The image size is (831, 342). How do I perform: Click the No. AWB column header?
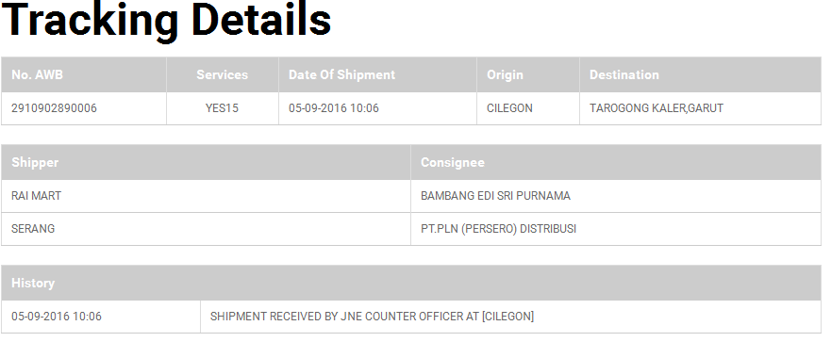click(37, 74)
